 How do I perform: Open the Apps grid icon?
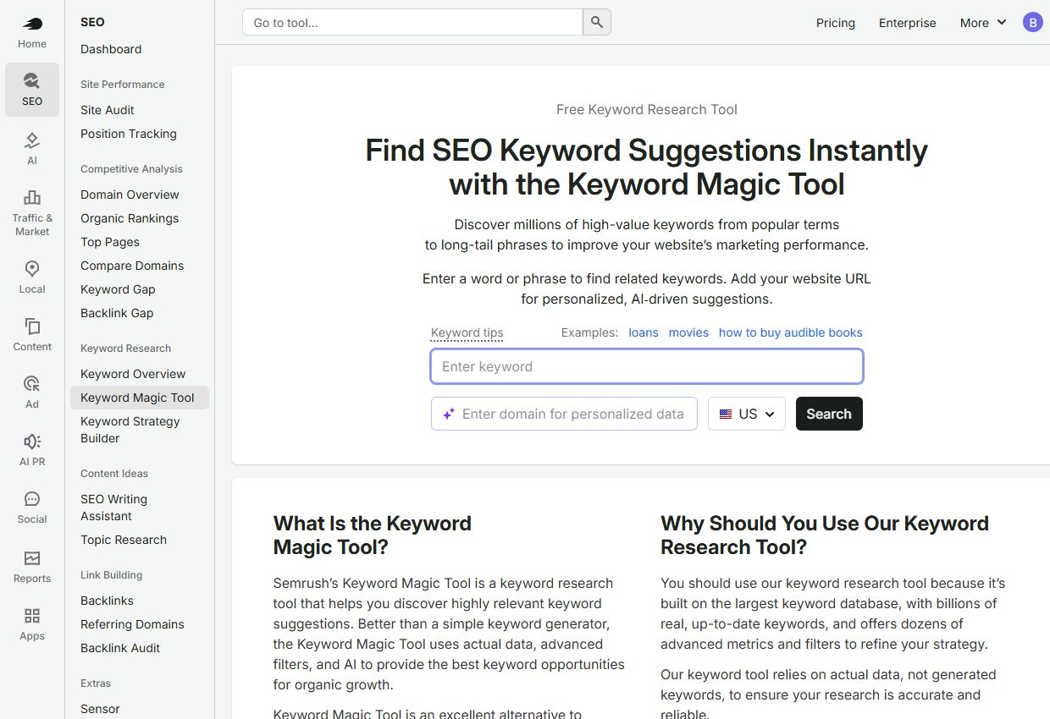(x=32, y=616)
